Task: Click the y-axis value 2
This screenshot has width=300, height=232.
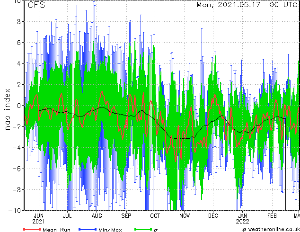Action: [19, 84]
